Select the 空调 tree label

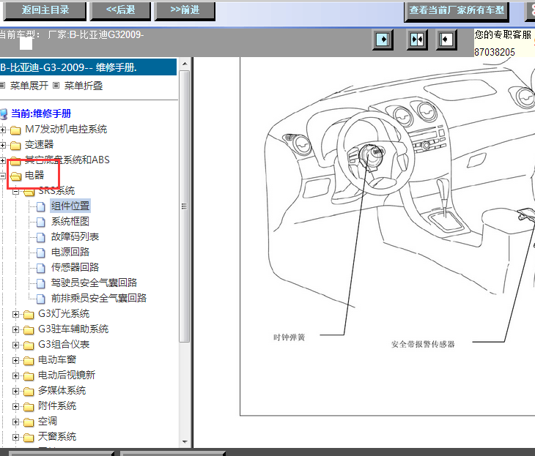point(48,422)
